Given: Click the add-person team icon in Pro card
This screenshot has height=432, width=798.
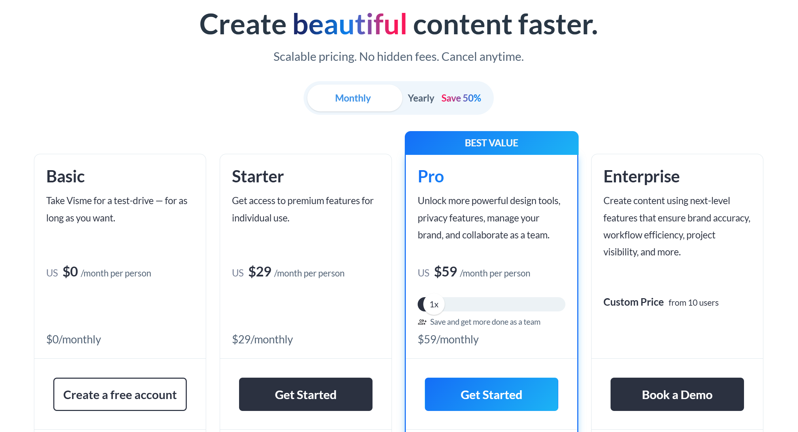Looking at the screenshot, I should click(422, 322).
